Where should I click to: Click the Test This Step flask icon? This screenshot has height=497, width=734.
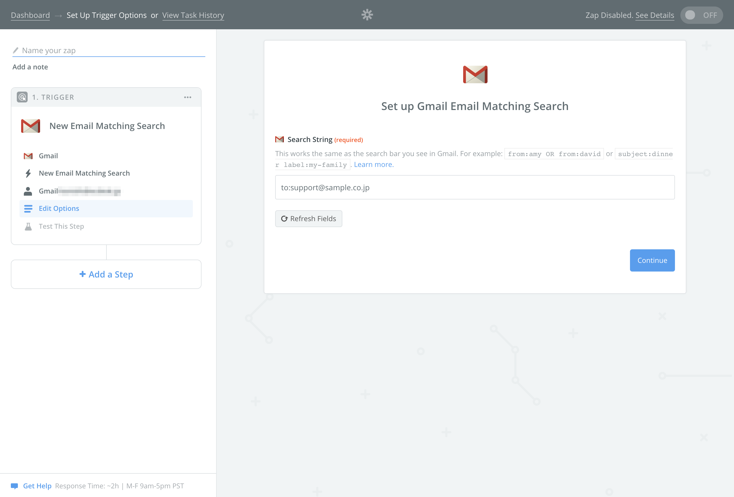coord(28,226)
